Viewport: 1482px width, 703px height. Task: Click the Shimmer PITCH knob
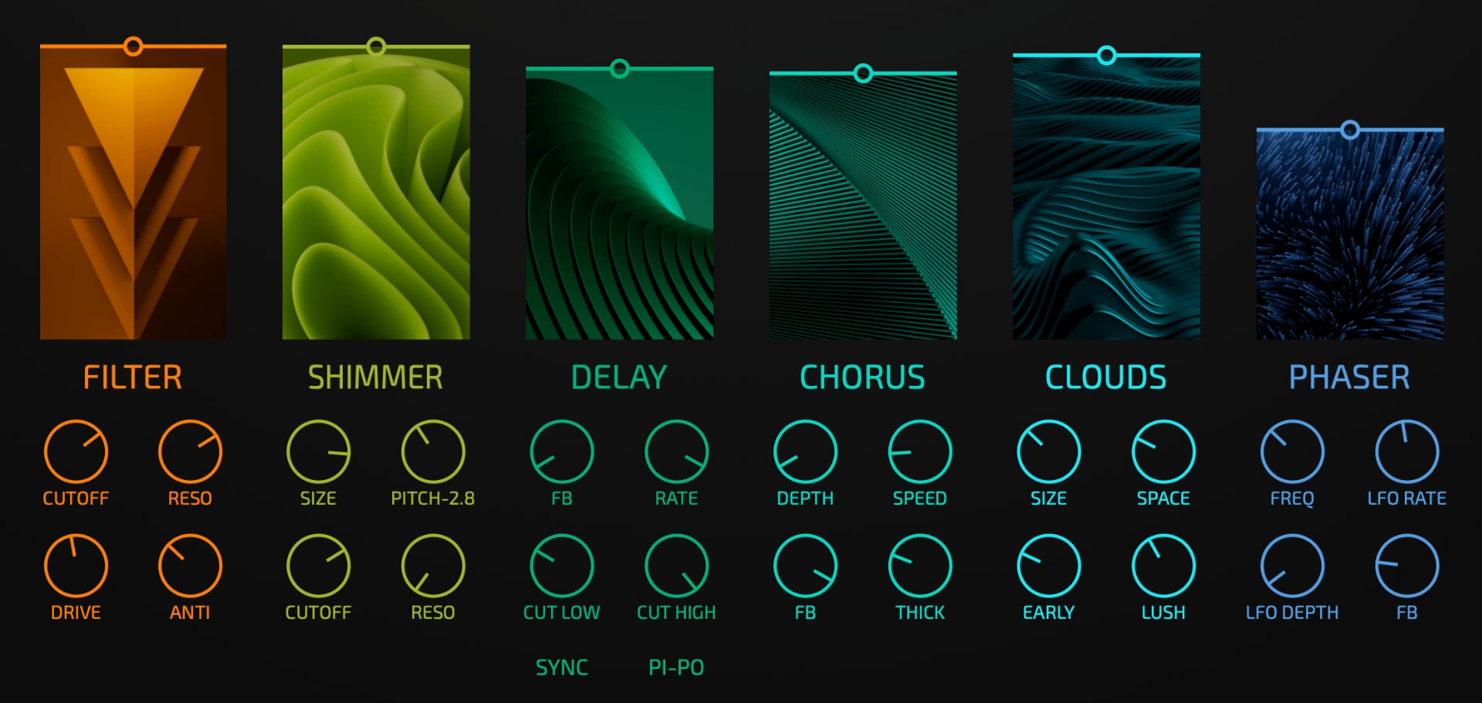[x=432, y=452]
